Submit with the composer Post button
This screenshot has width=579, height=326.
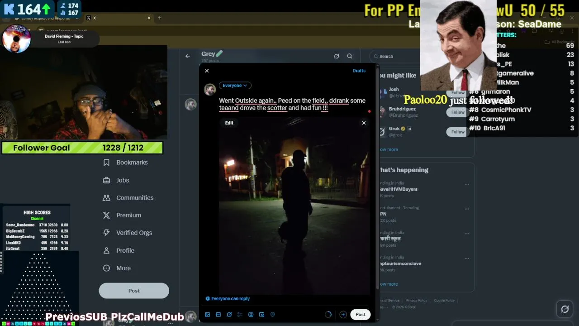pos(361,315)
